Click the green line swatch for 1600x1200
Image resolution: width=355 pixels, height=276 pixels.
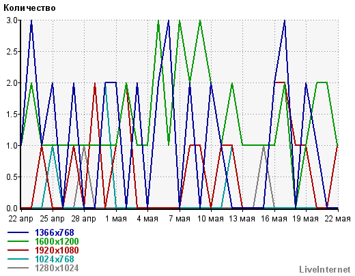18,241
